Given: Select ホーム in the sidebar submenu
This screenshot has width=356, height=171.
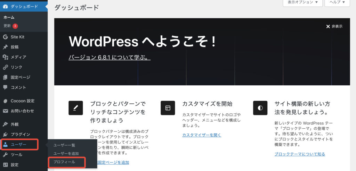Looking at the screenshot, I should (9, 17).
